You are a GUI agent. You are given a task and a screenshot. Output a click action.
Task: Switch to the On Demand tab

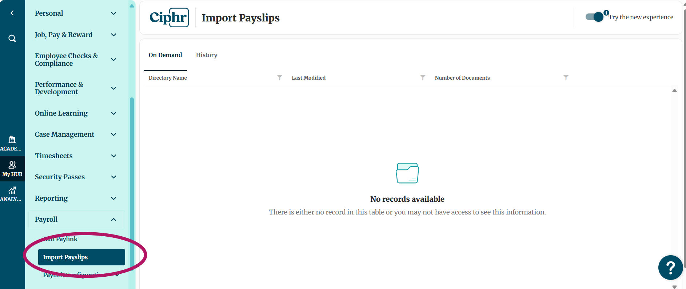click(165, 55)
